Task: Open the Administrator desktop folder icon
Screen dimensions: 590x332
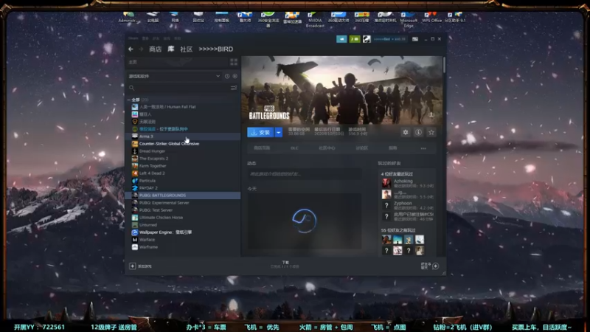Action: click(x=128, y=17)
